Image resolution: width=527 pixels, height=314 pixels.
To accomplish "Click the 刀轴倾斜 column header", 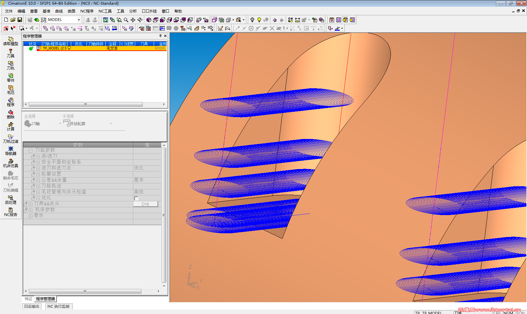I will point(96,44).
